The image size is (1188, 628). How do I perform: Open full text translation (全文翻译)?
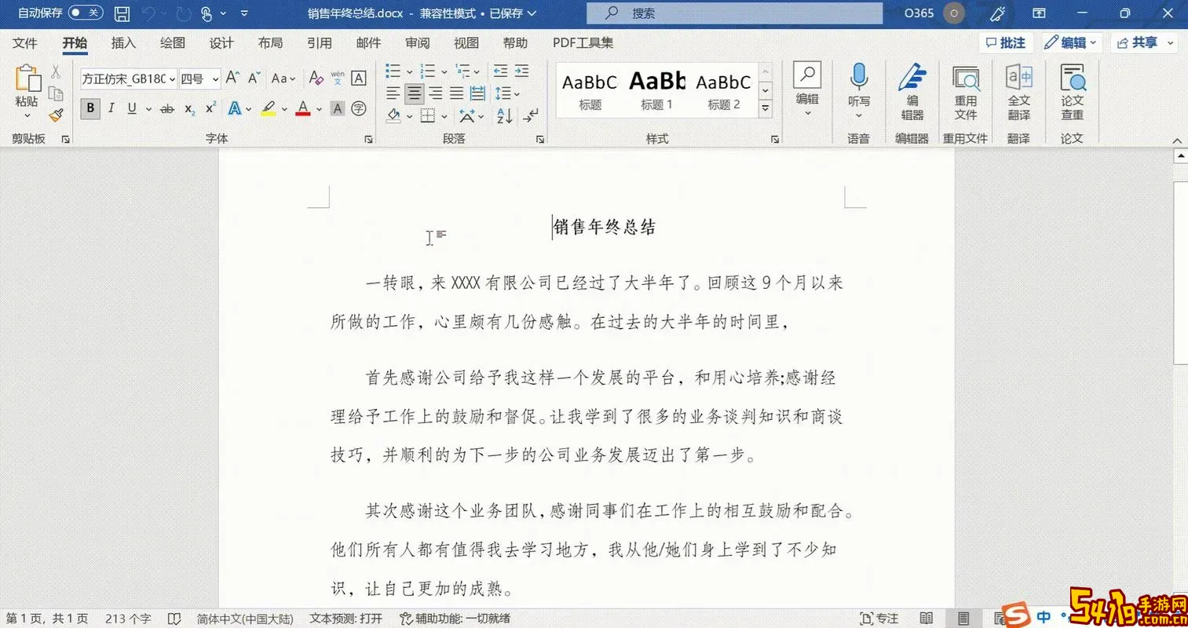pos(1019,92)
